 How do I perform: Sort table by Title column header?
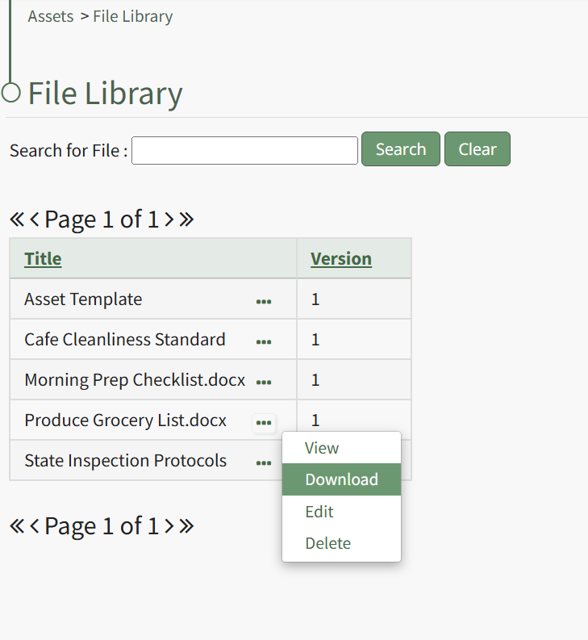[43, 259]
